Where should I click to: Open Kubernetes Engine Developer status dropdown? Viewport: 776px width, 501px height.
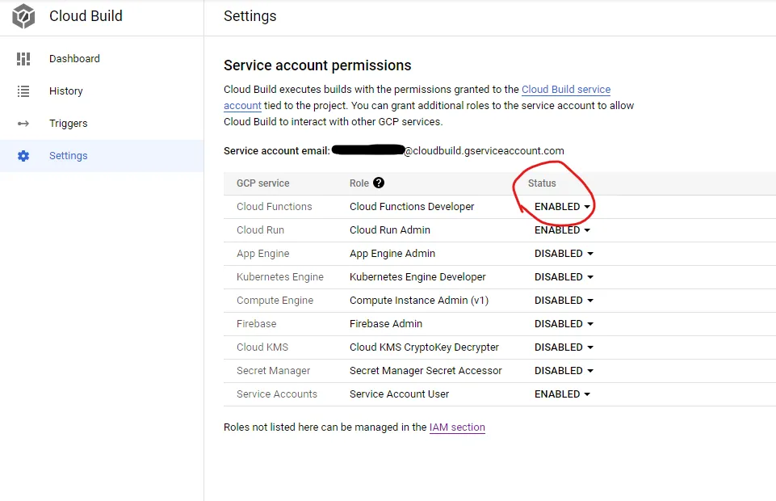[x=564, y=277]
